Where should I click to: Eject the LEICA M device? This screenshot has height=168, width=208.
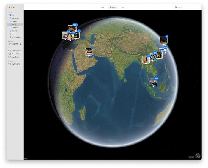[21, 44]
